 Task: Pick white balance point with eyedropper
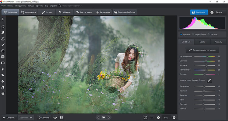point(209,80)
